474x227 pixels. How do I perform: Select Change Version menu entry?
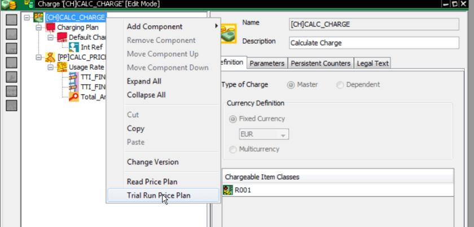pyautogui.click(x=163, y=162)
